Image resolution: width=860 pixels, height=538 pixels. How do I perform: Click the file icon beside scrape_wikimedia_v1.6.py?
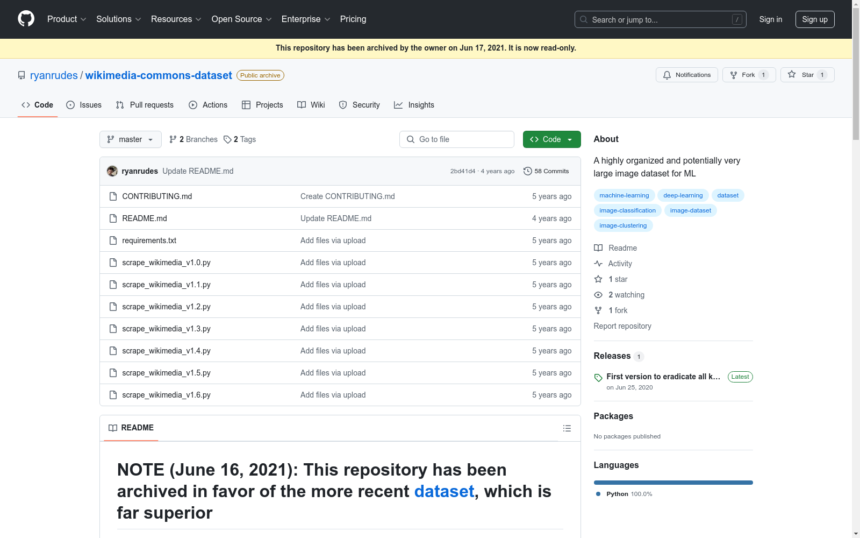[x=113, y=395]
